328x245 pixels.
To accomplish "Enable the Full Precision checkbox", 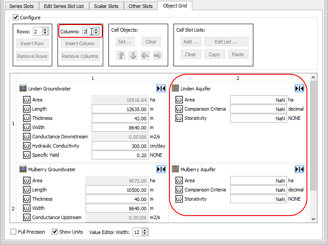I will coord(14,232).
